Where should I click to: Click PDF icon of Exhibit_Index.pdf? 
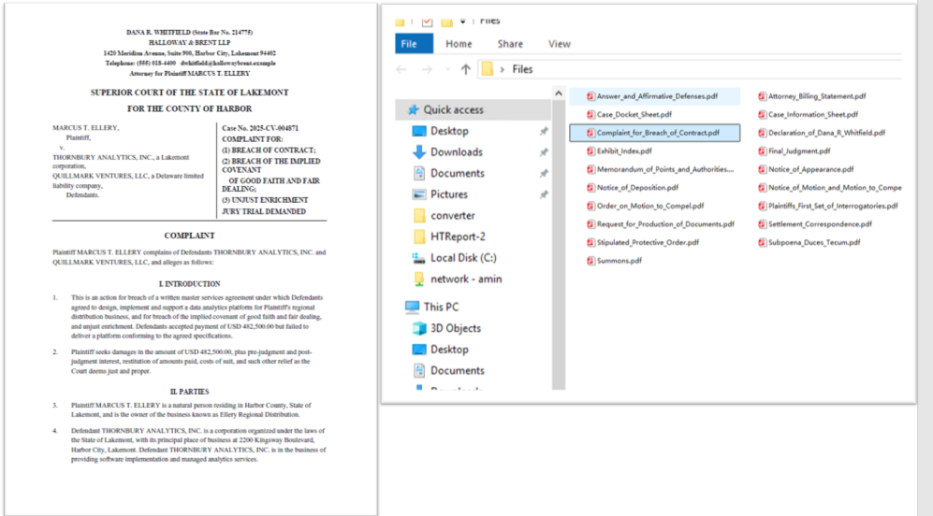pyautogui.click(x=590, y=151)
